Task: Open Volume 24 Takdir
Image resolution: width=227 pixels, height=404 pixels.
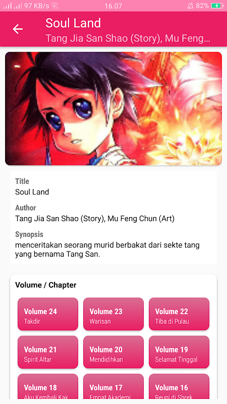Action: [48, 314]
